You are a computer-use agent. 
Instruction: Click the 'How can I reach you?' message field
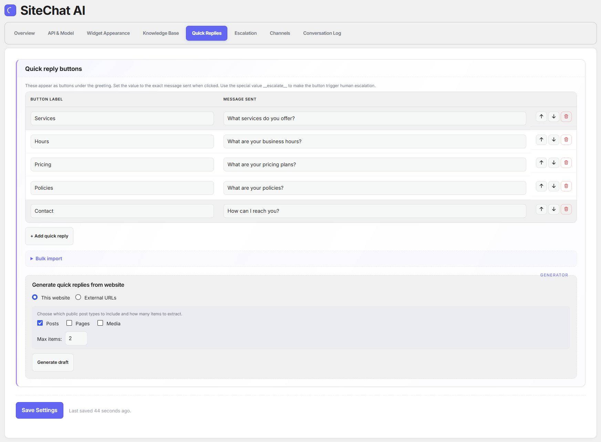(375, 211)
